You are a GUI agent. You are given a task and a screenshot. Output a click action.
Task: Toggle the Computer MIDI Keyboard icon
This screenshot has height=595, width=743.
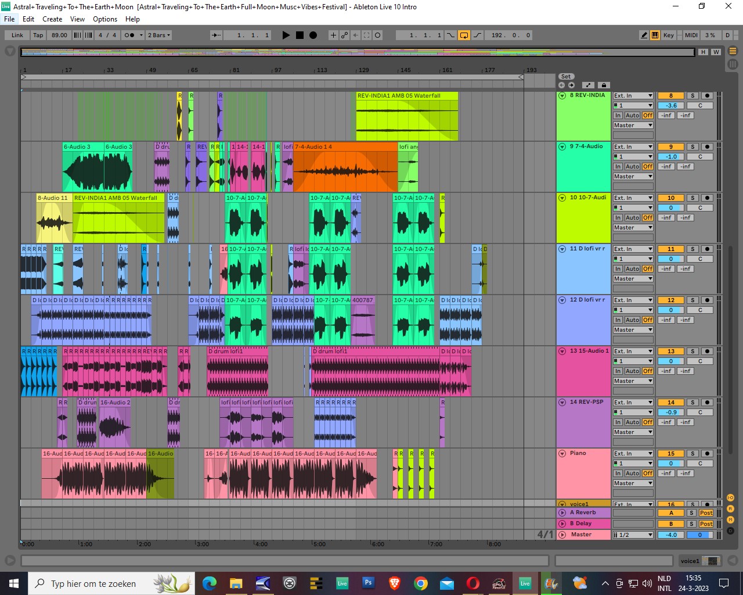[655, 35]
